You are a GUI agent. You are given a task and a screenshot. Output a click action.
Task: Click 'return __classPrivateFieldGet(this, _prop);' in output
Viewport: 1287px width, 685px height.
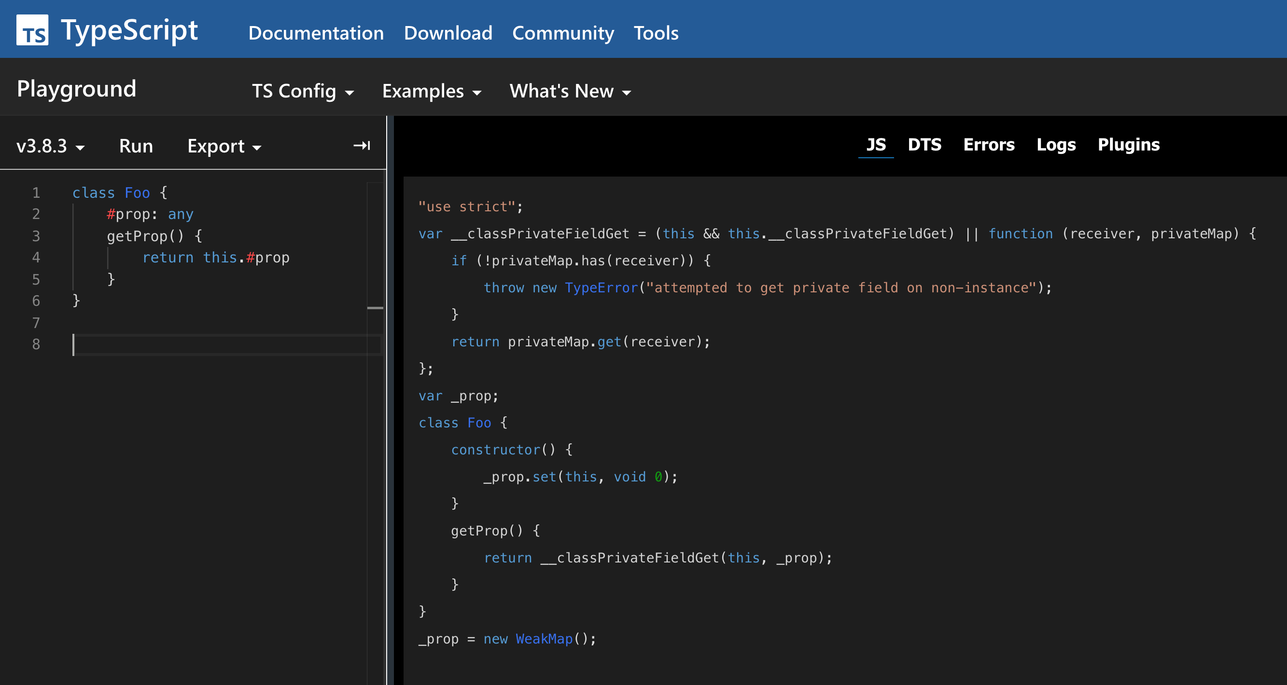tap(657, 558)
